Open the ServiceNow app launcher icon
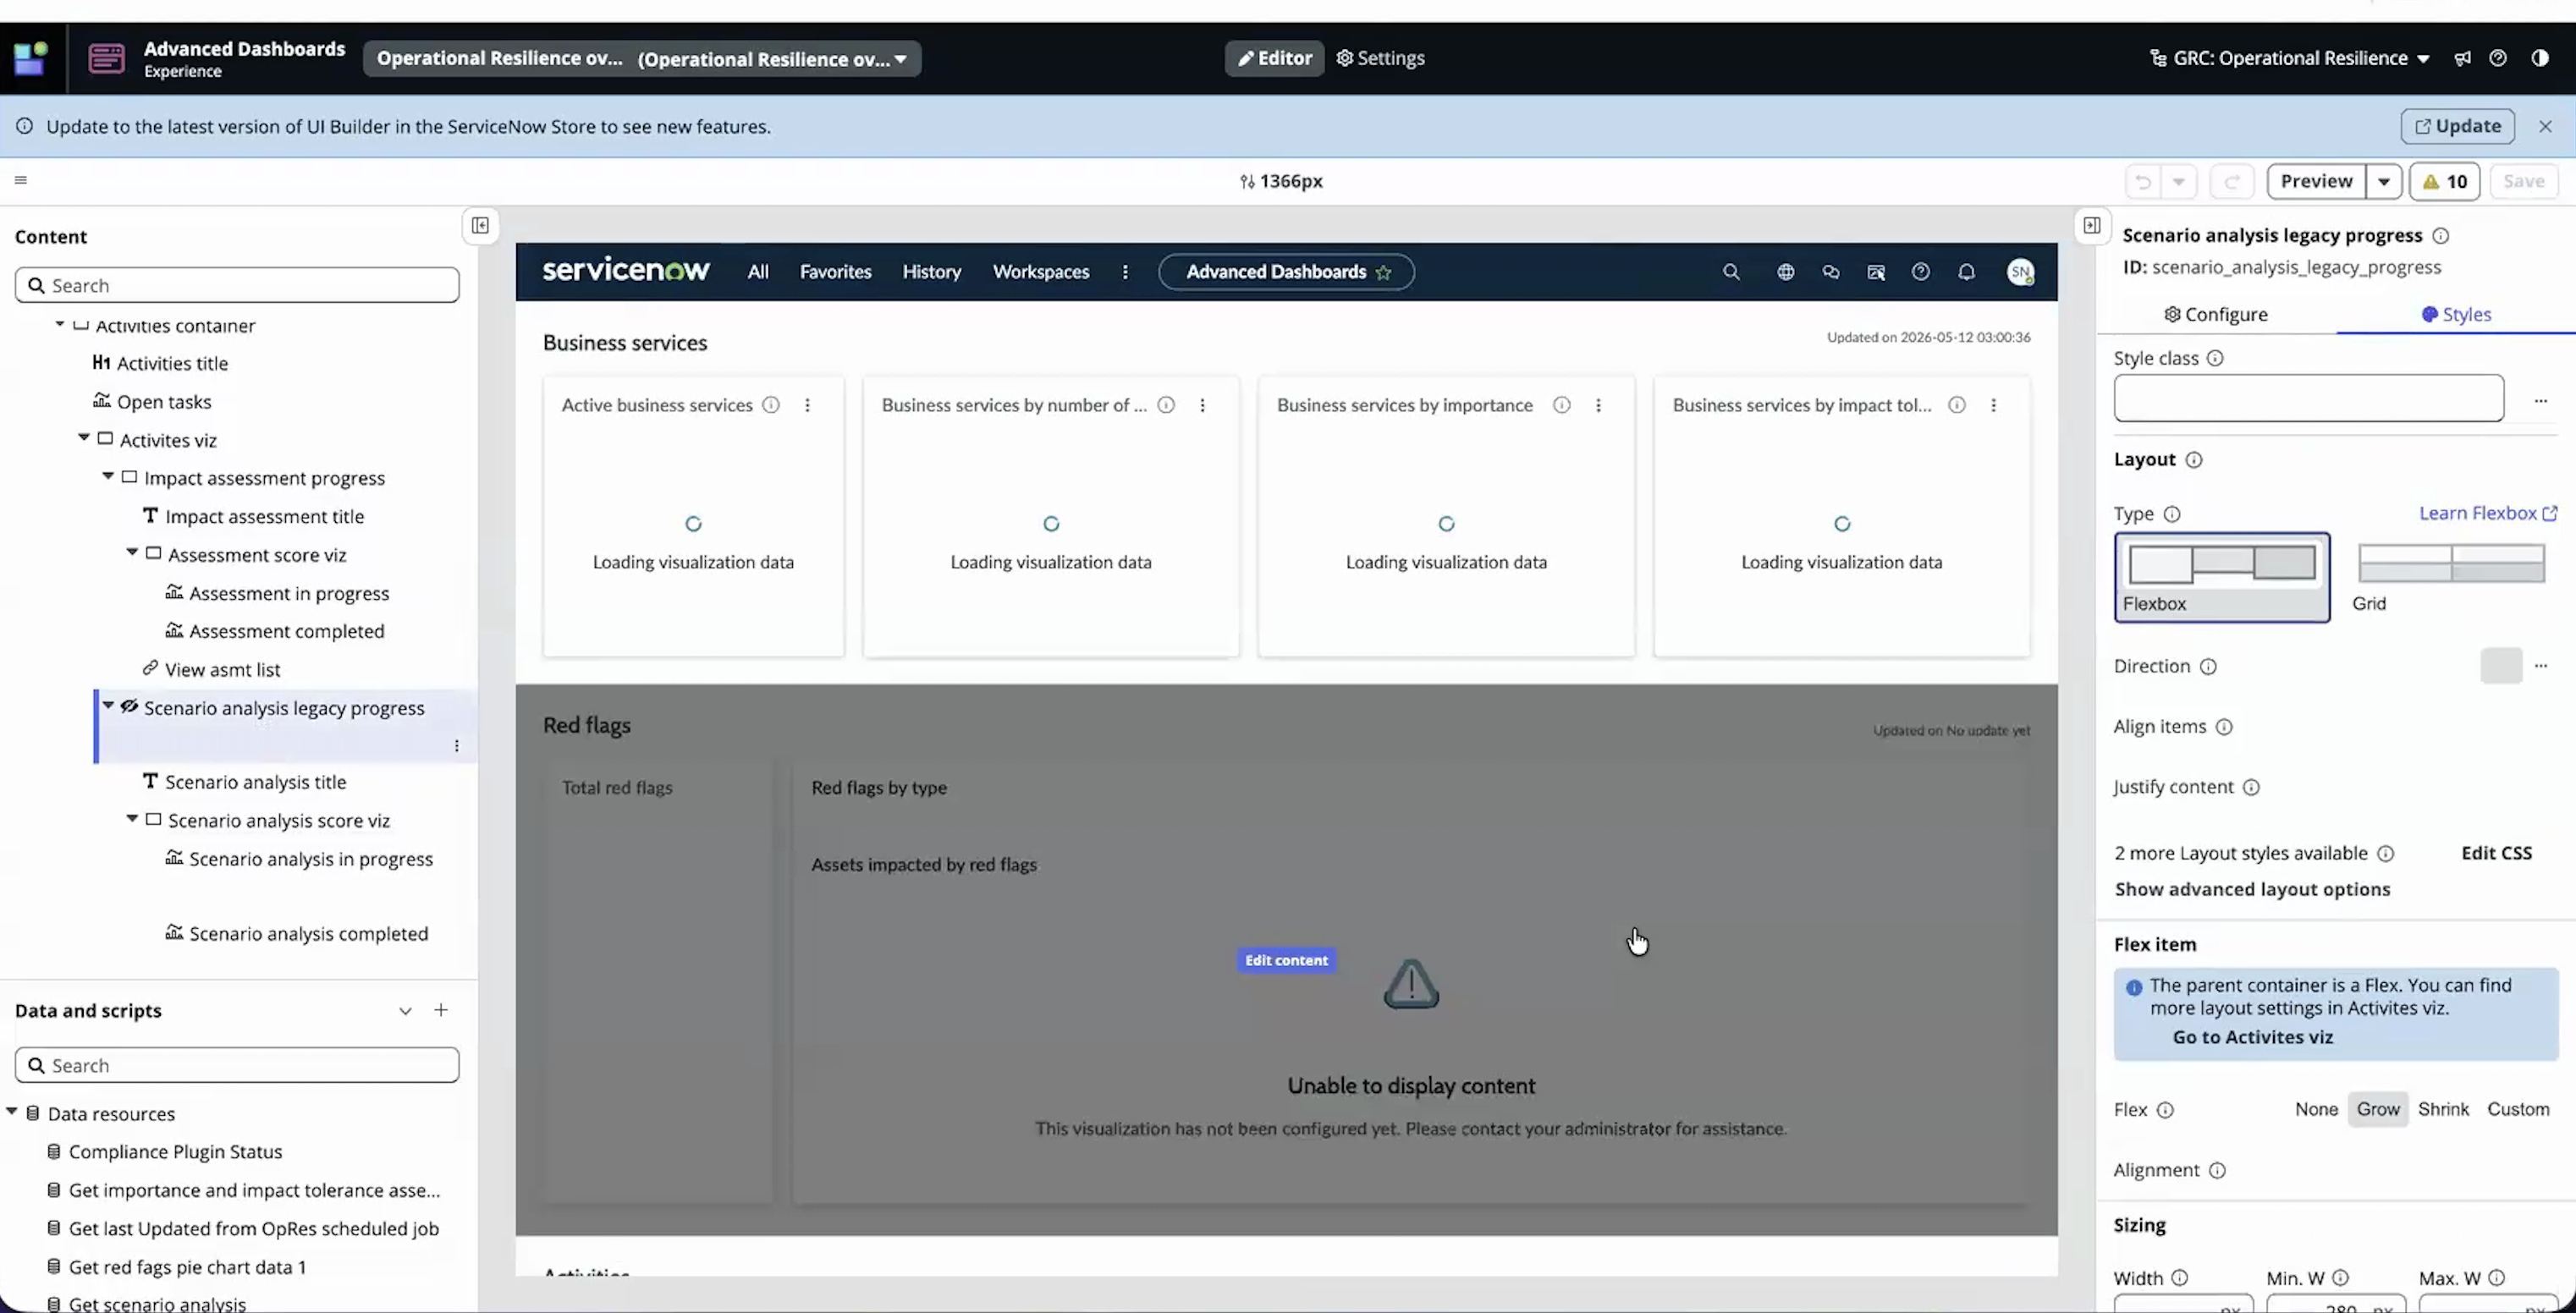Viewport: 2576px width, 1313px height. (x=30, y=58)
